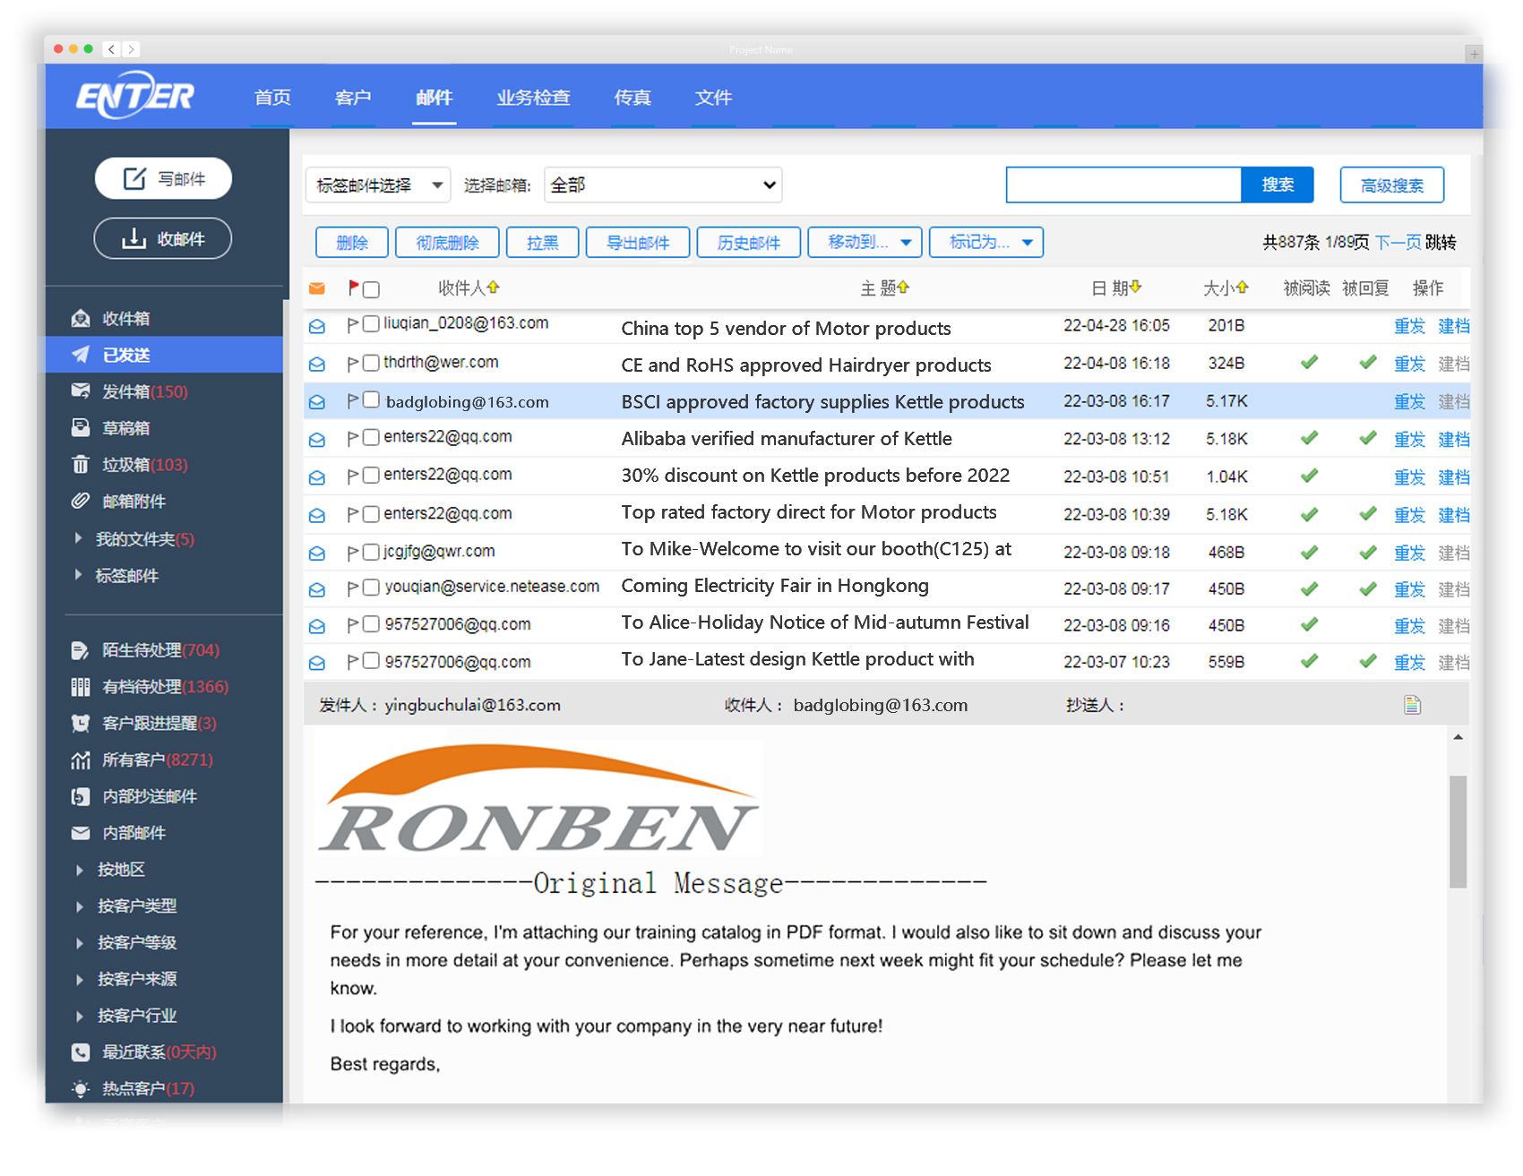Viewport: 1523px width, 1176px height.
Task: Check the thdrth@wer.com email checkbox
Action: click(371, 363)
